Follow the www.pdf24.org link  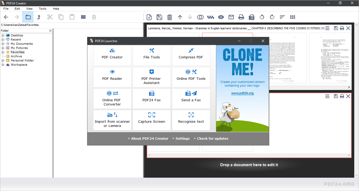[x=242, y=93]
